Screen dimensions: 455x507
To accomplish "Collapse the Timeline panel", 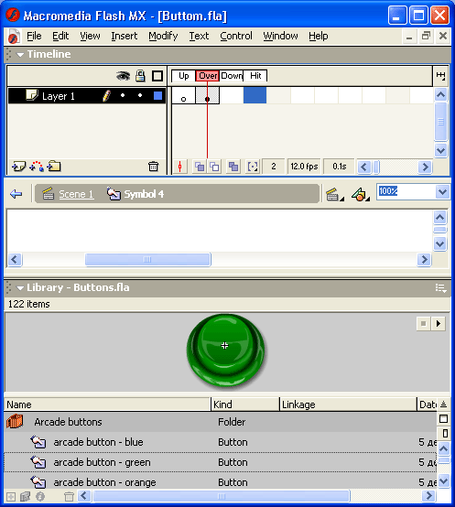I will tap(20, 55).
